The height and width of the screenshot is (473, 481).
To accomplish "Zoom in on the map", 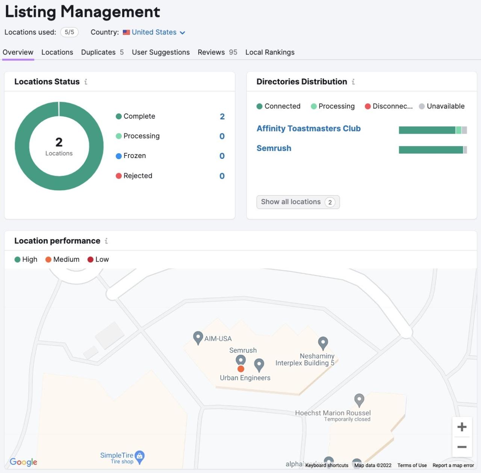I will [x=461, y=426].
